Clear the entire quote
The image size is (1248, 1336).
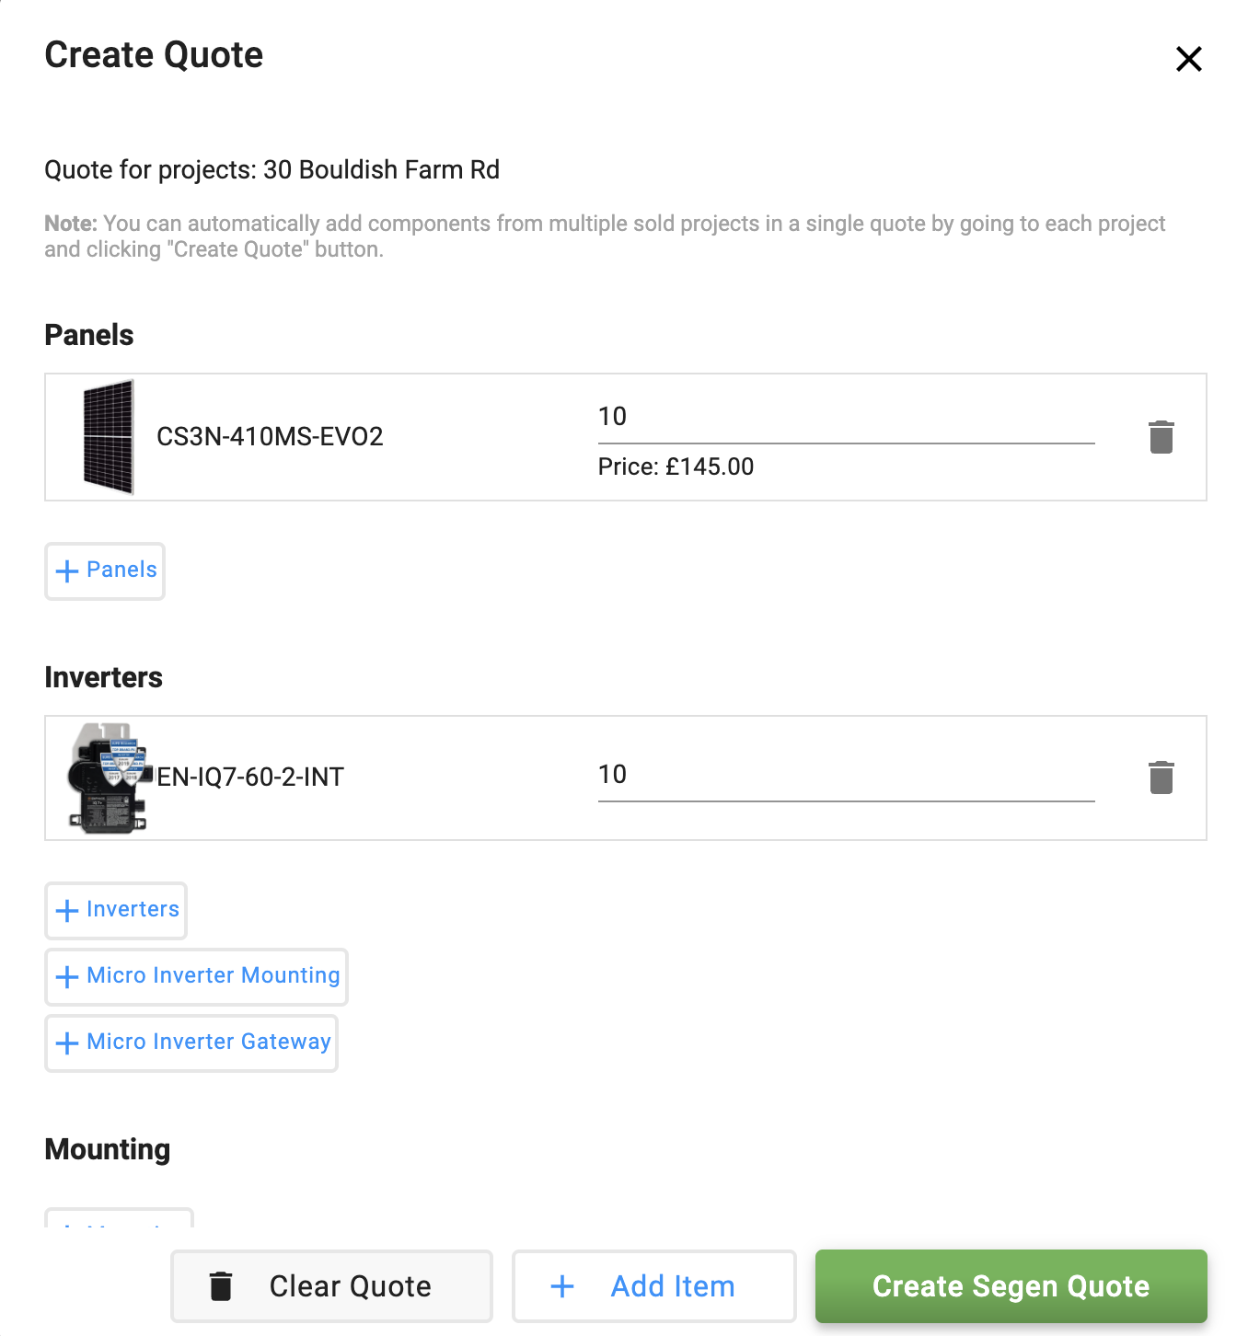[331, 1286]
